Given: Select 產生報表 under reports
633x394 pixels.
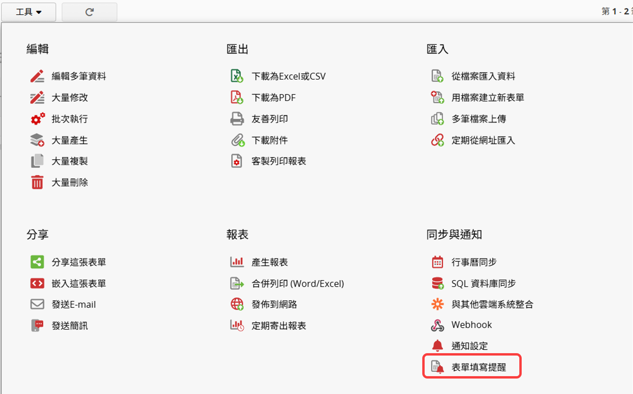Looking at the screenshot, I should click(x=270, y=262).
